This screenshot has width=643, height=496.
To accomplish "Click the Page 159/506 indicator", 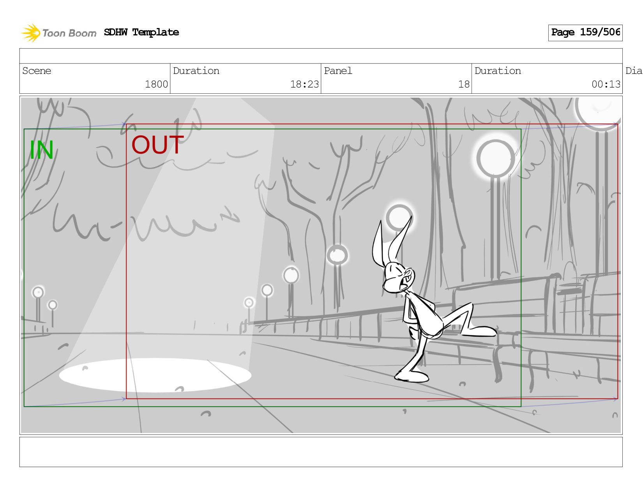I will click(x=585, y=32).
